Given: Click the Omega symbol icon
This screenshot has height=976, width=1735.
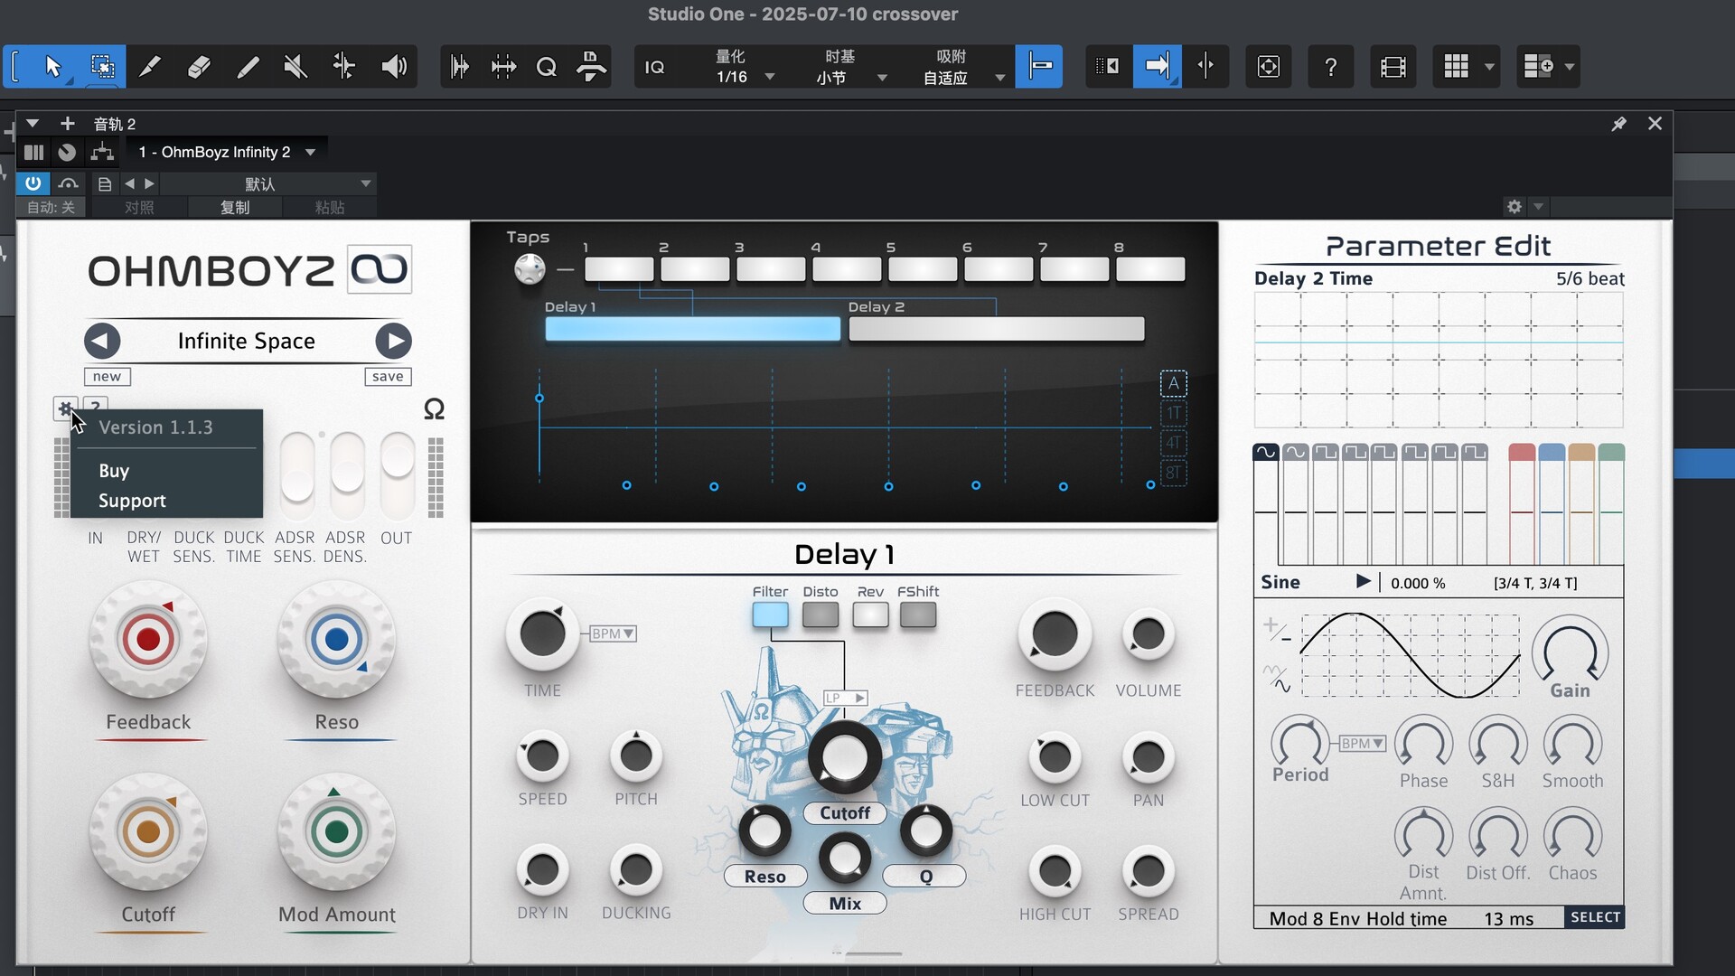Looking at the screenshot, I should [434, 409].
